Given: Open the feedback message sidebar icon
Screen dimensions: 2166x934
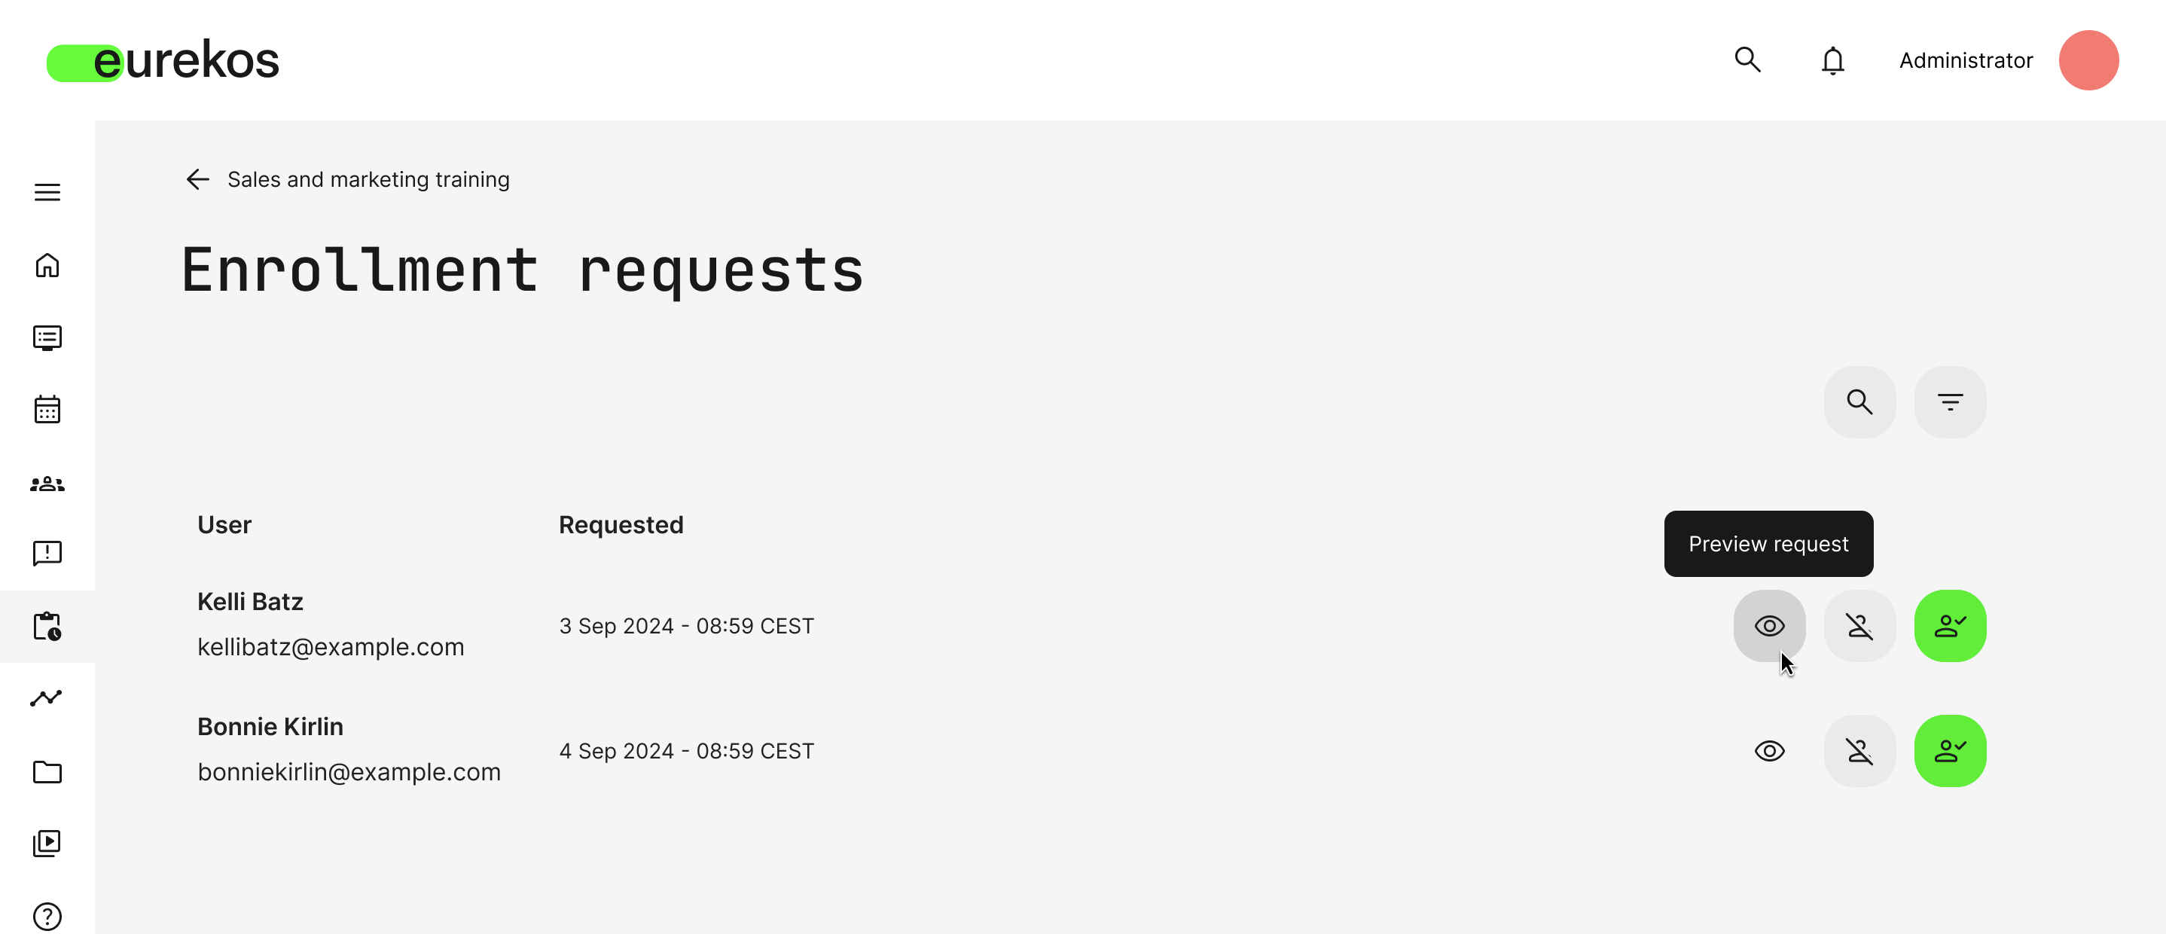Looking at the screenshot, I should (x=47, y=553).
